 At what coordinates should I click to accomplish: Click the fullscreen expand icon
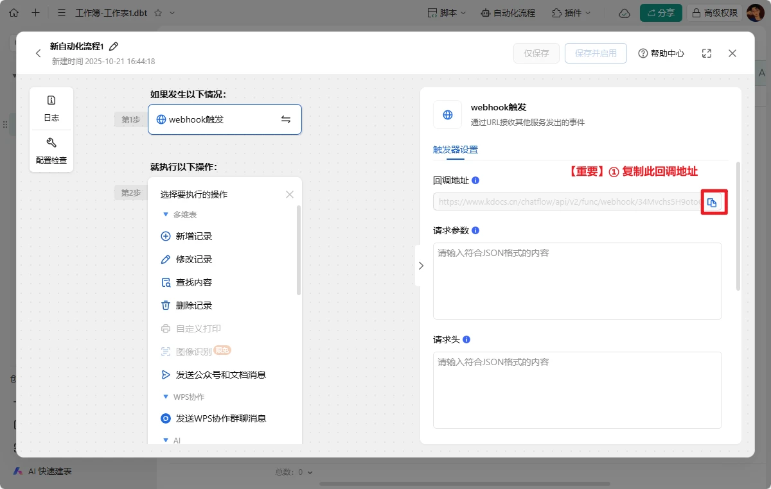[x=707, y=54]
